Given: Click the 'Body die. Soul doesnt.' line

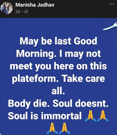Looking at the screenshot, I should [58, 104].
